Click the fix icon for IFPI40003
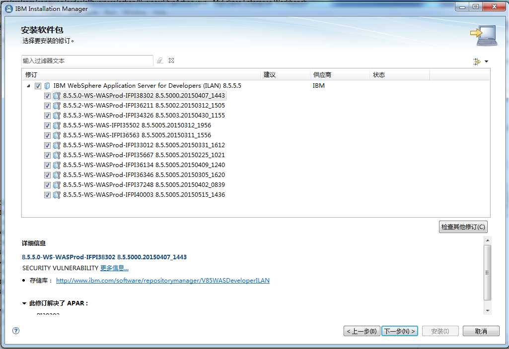 click(57, 195)
